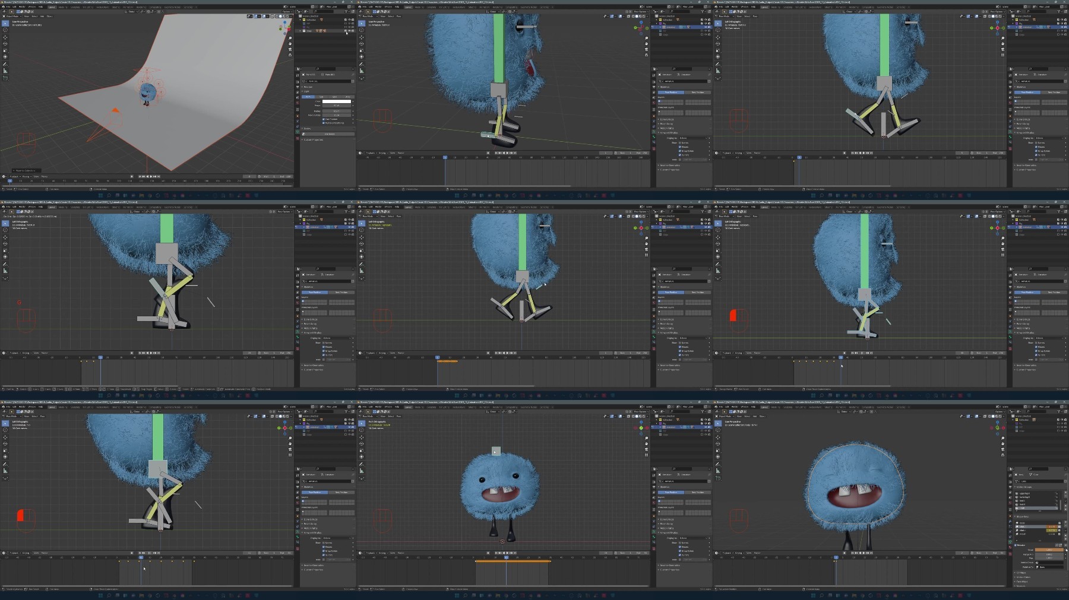Select Armature row in short-orange-strip window outliner
Screen dimensions: 1069x600
(x=681, y=227)
